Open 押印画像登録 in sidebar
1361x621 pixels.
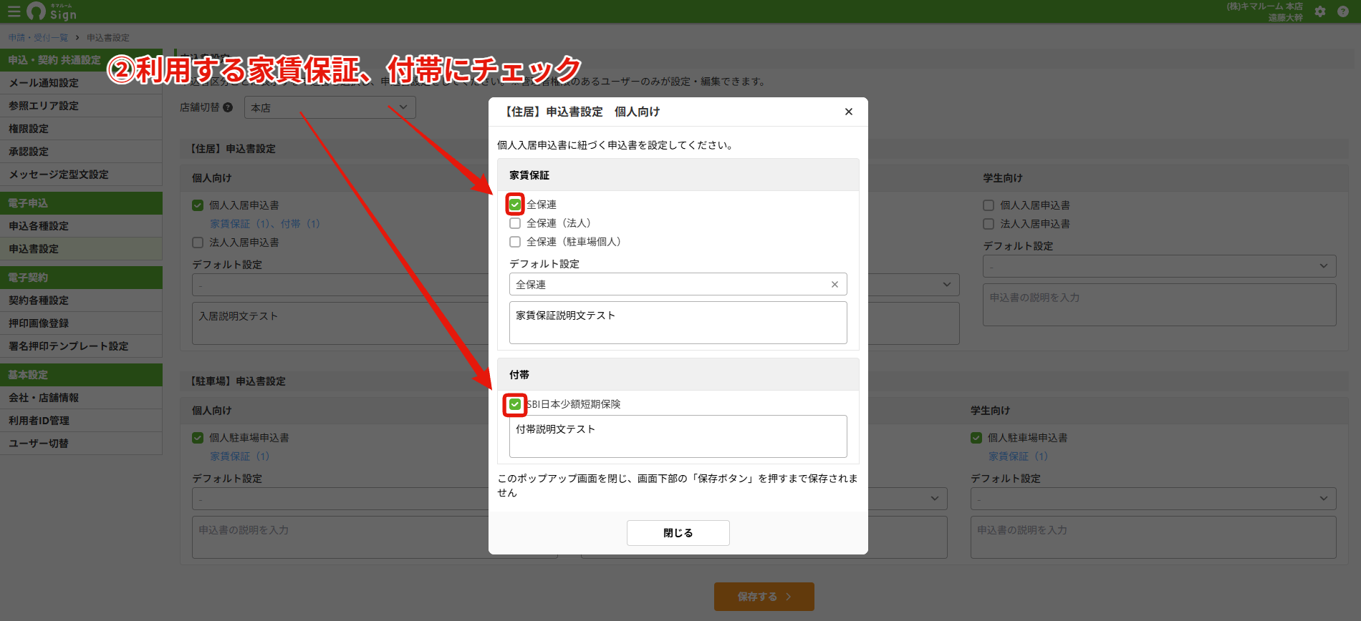pos(81,323)
